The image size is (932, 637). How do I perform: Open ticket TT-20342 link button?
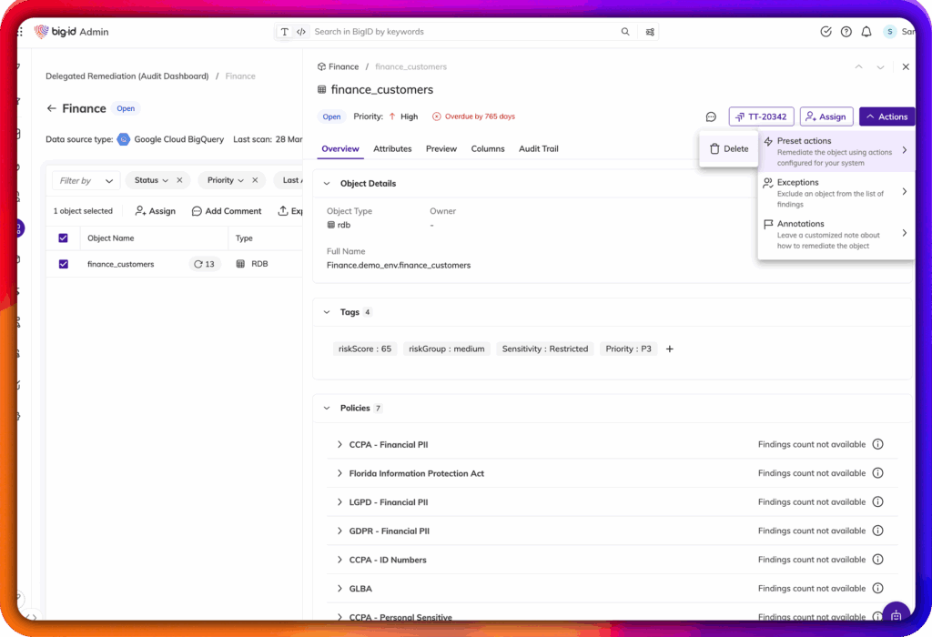pos(761,116)
